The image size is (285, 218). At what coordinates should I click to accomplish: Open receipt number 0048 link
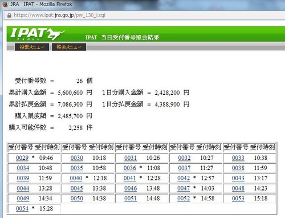(238, 188)
